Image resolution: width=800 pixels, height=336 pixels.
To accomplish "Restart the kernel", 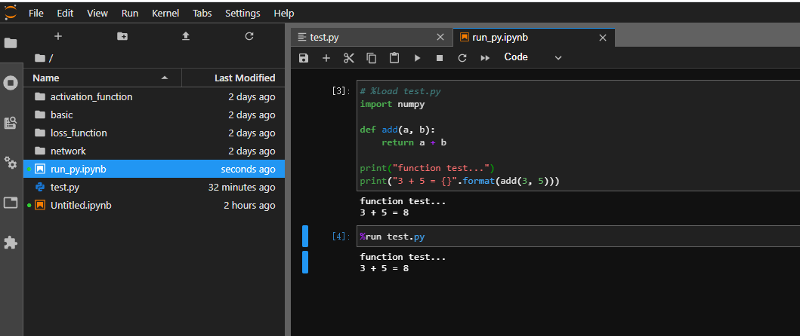I will pos(462,57).
